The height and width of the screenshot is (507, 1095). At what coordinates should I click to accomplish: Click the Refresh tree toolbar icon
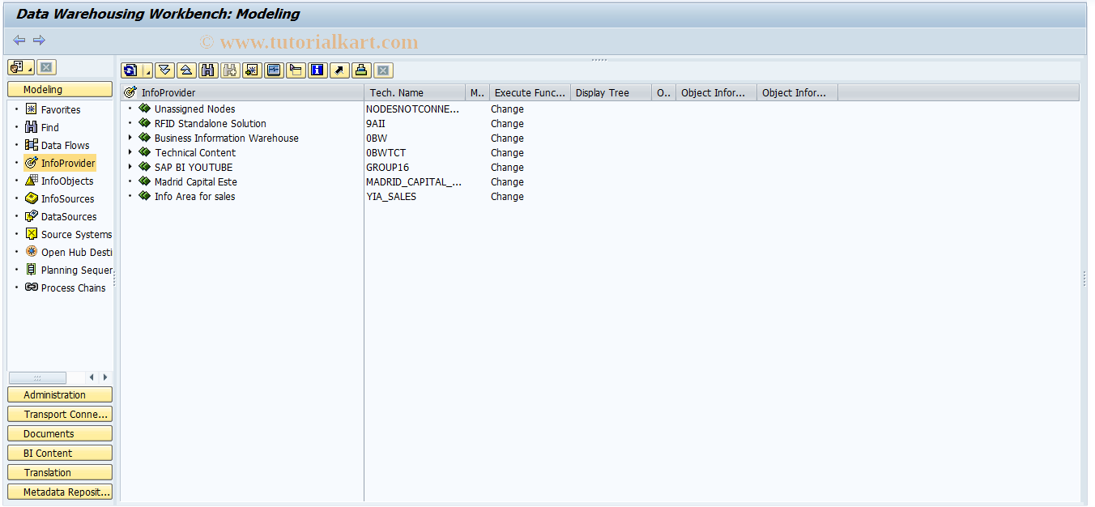[x=131, y=70]
